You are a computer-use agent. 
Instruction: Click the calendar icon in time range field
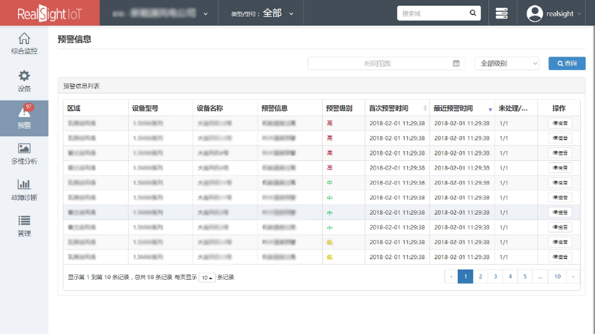[456, 64]
